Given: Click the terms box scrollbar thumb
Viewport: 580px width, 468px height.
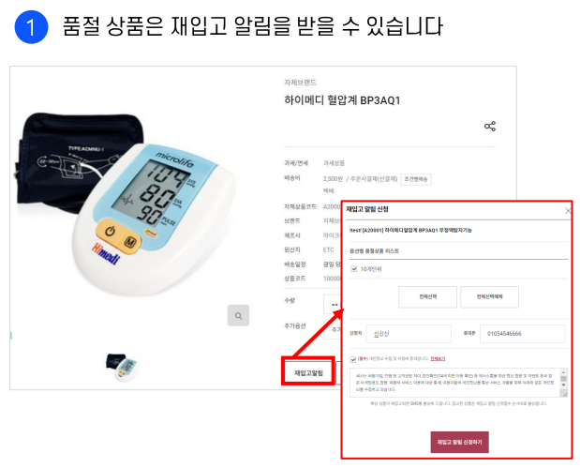Looking at the screenshot, I should 563,378.
